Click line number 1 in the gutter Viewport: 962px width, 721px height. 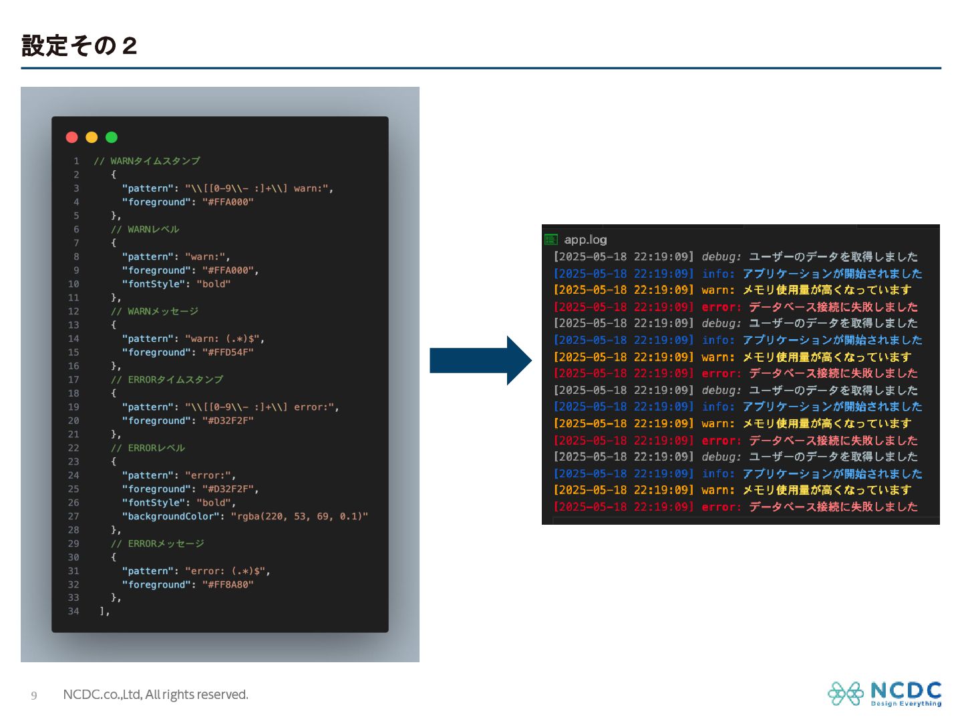(x=76, y=162)
